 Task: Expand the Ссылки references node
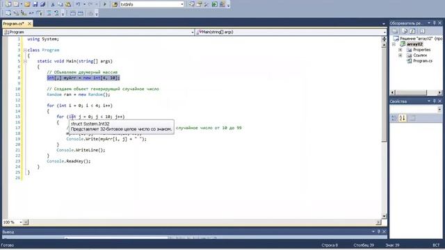[400, 56]
